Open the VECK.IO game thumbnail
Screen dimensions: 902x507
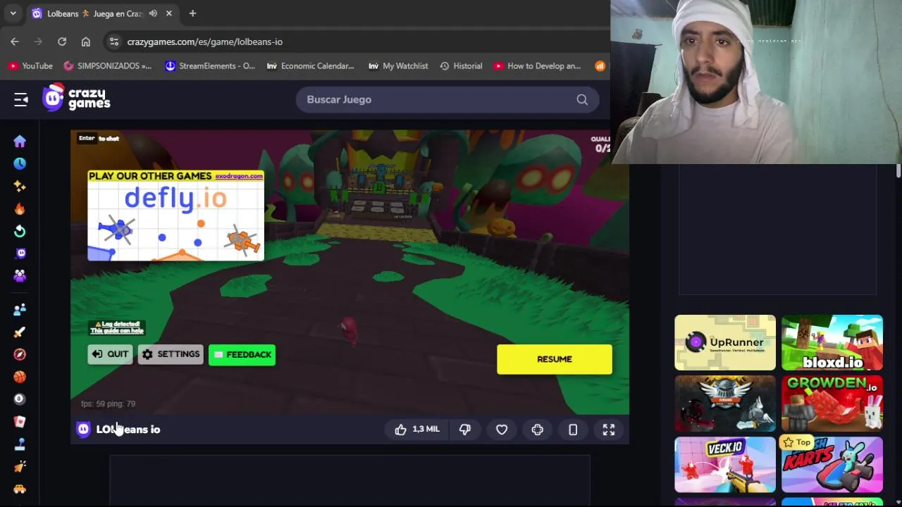tap(725, 465)
